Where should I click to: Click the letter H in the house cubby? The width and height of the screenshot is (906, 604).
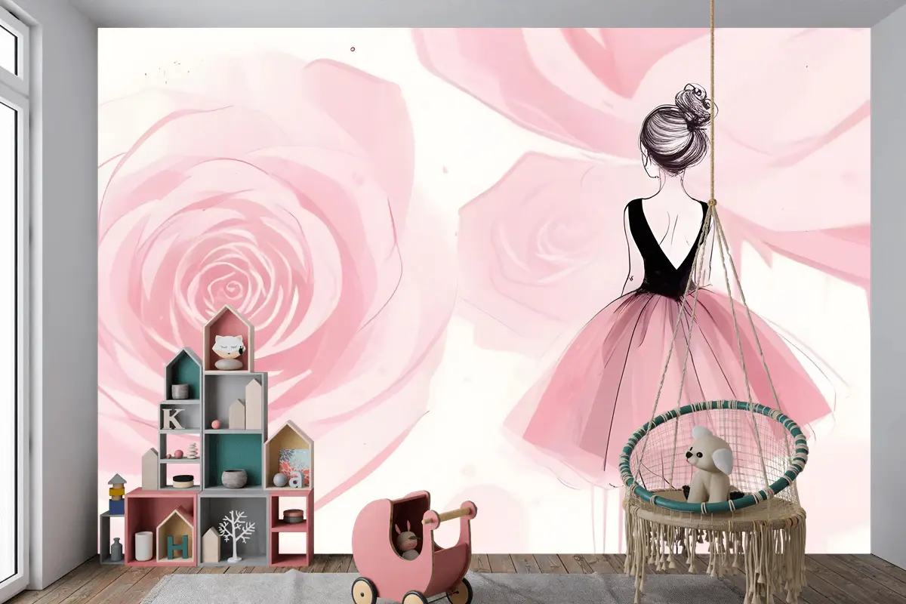pos(176,545)
